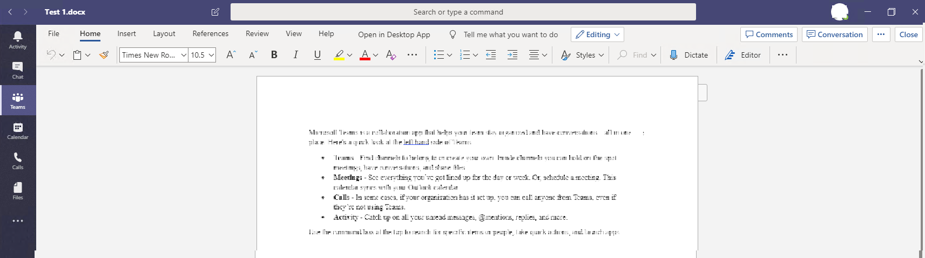Select the Format Painter brush

click(104, 55)
